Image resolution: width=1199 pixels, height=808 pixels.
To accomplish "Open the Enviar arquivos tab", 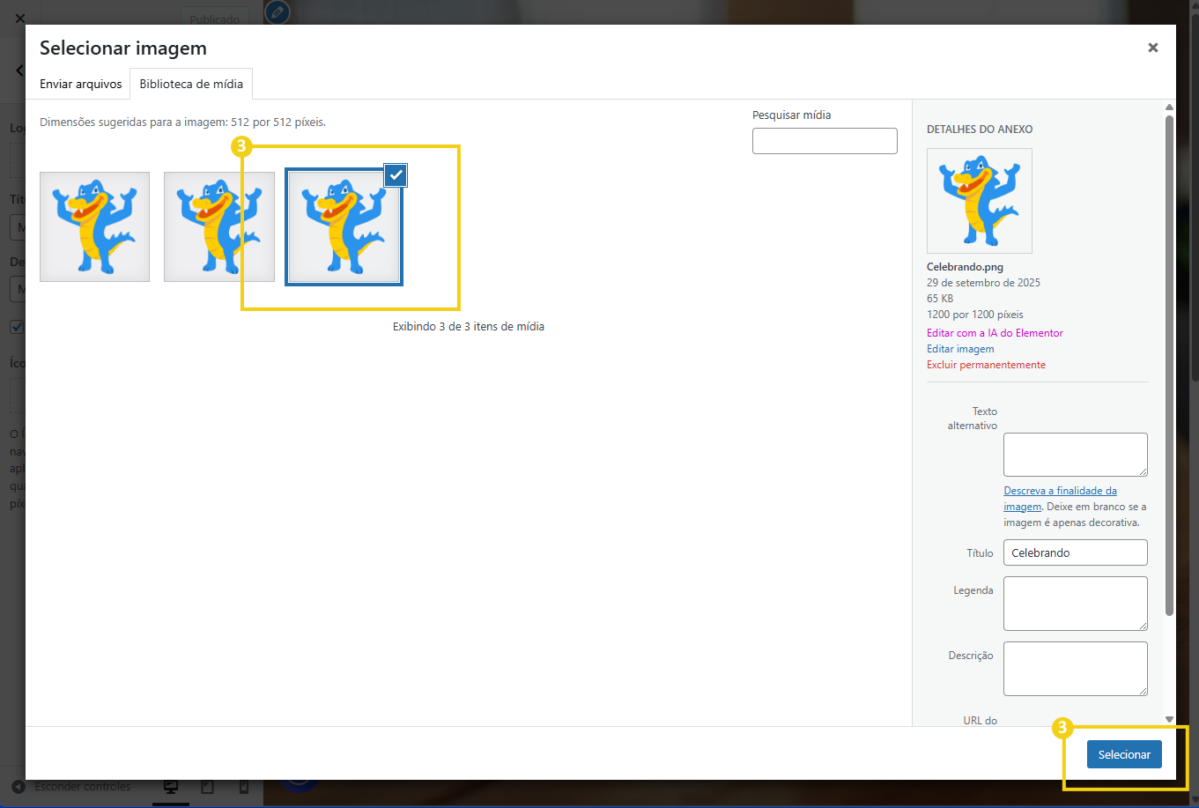I will pyautogui.click(x=80, y=85).
